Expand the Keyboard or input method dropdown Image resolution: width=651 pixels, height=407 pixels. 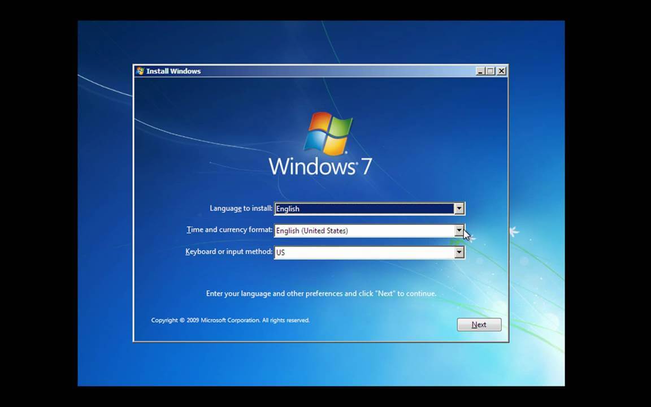tap(459, 252)
